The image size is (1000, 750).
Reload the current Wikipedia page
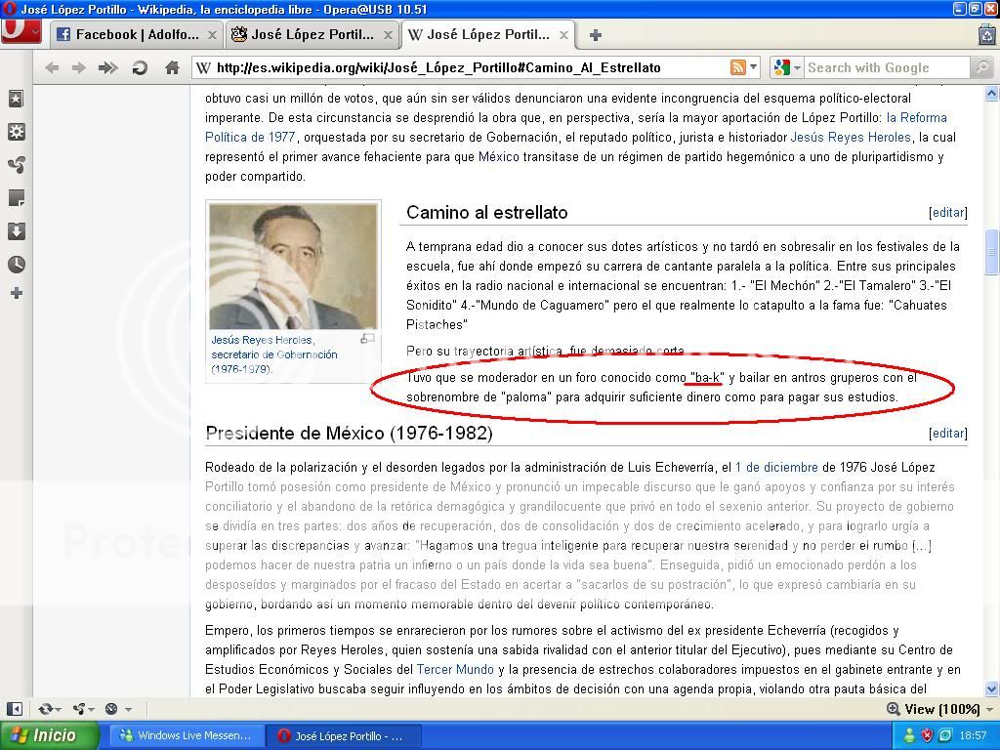(140, 67)
